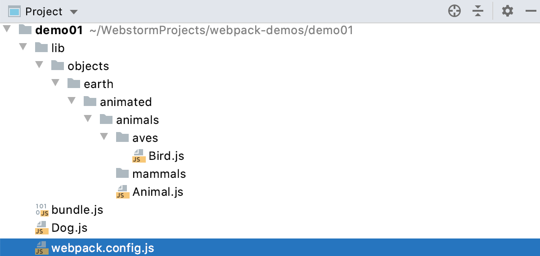The height and width of the screenshot is (256, 540).
Task: Collapse the objects folder arrow
Action: point(39,66)
